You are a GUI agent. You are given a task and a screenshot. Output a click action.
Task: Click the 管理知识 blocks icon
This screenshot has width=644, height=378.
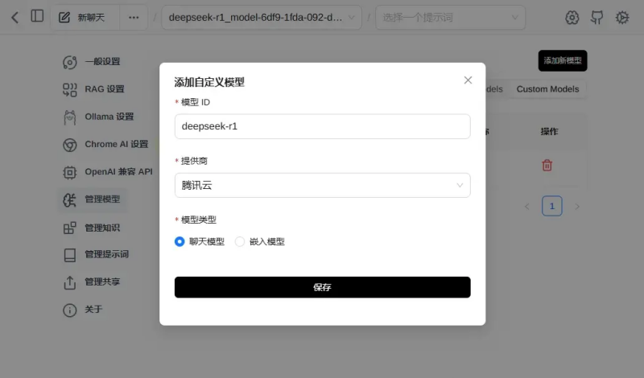(x=69, y=228)
